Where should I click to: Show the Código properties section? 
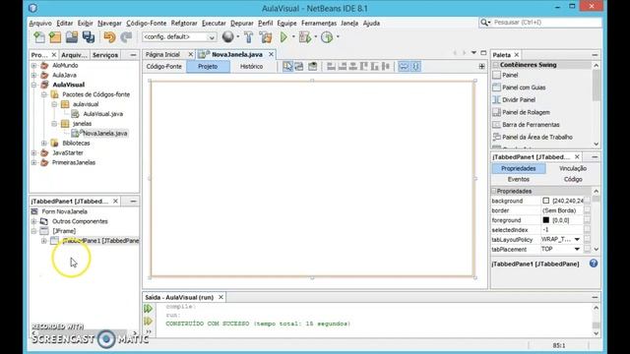pyautogui.click(x=573, y=179)
